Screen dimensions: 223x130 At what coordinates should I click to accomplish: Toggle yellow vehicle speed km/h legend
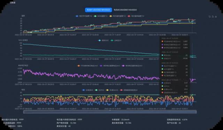(x=112, y=90)
